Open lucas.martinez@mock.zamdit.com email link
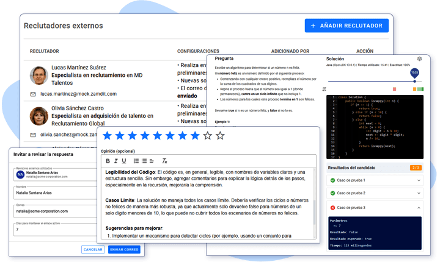440x262 pixels. (x=78, y=94)
